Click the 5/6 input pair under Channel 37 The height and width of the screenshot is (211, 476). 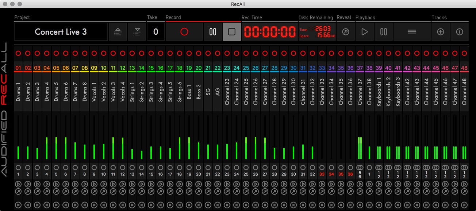click(360, 174)
